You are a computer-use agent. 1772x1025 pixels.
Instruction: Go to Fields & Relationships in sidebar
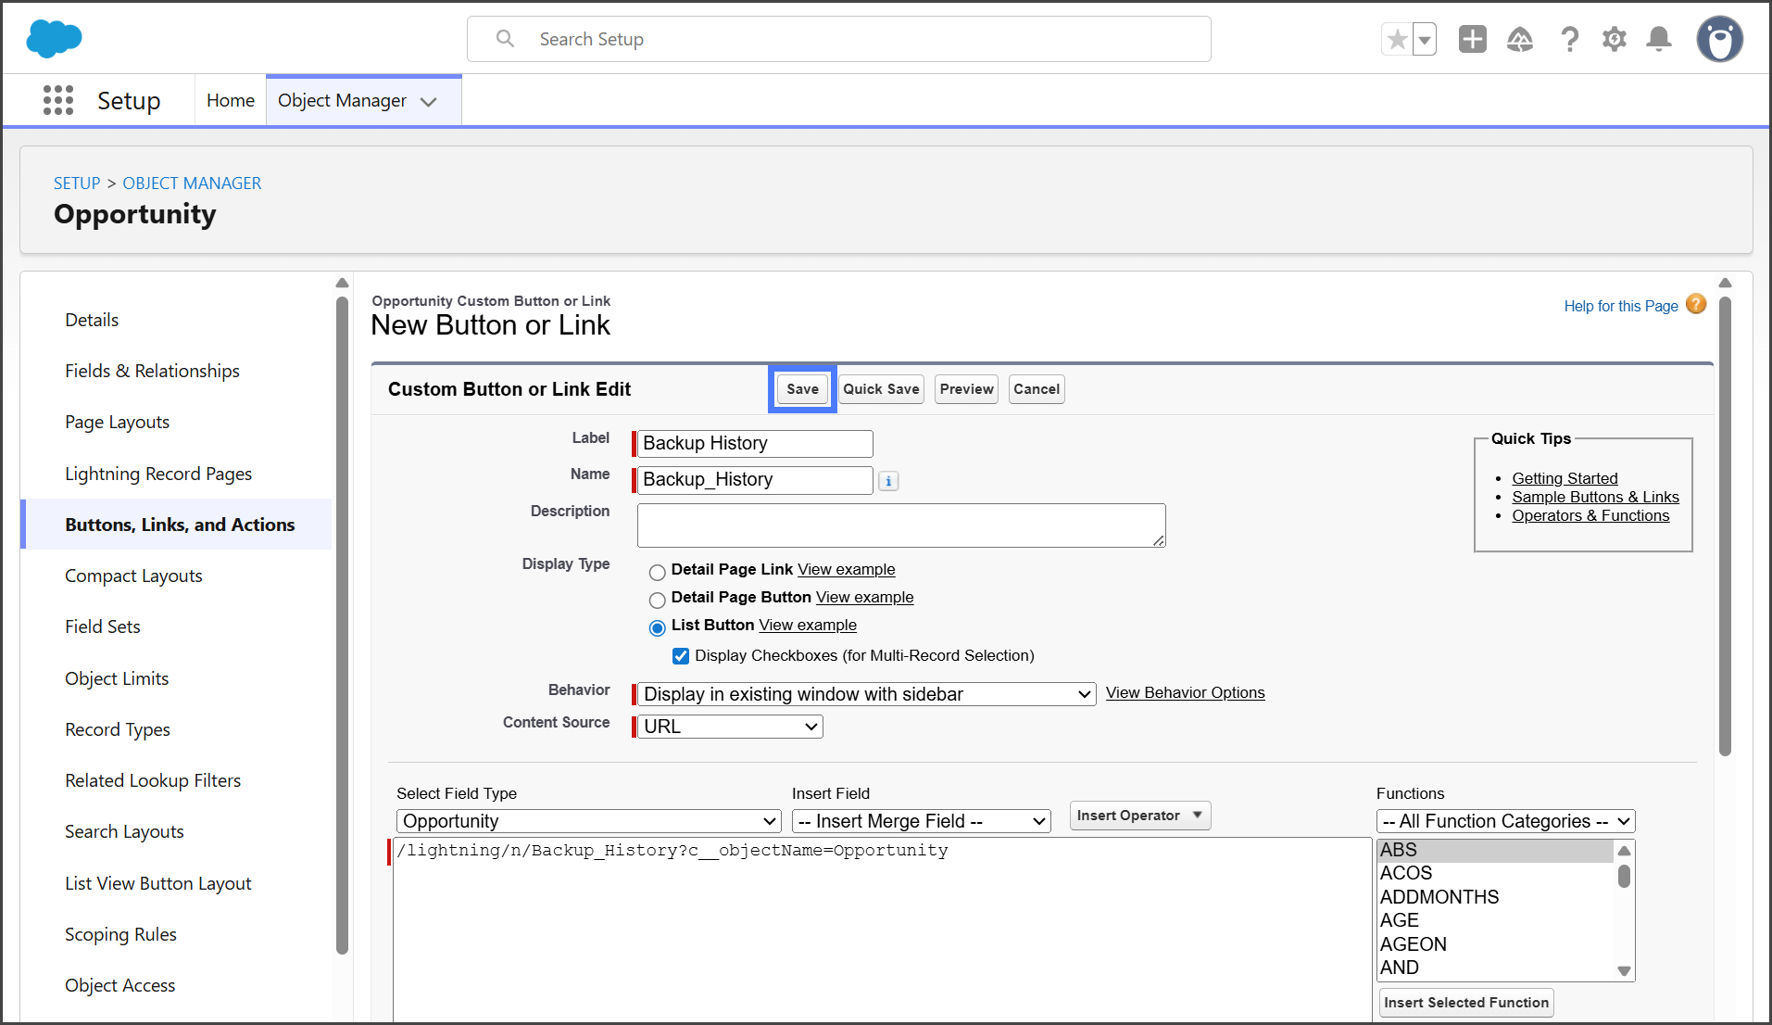(x=152, y=371)
